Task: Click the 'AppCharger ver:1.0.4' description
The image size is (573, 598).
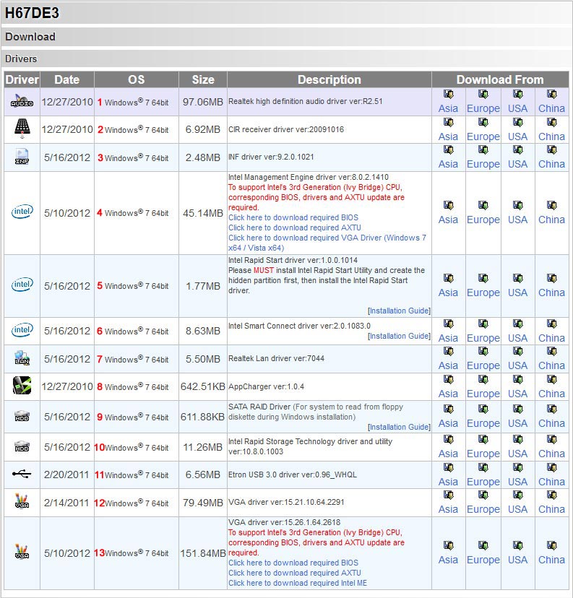Action: pos(267,386)
